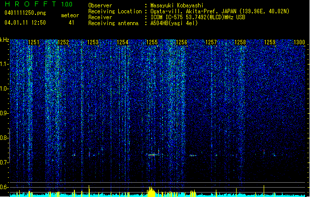
Task: Click the Receiving Location label
Action: pyautogui.click(x=115, y=11)
